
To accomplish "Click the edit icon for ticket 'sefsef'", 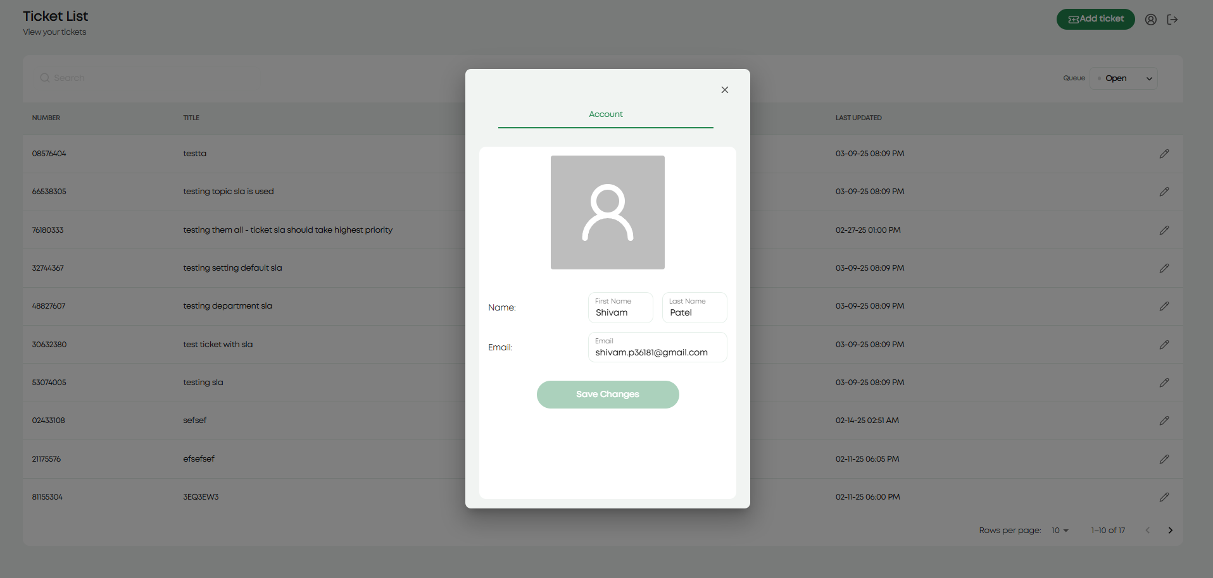I will pos(1164,421).
